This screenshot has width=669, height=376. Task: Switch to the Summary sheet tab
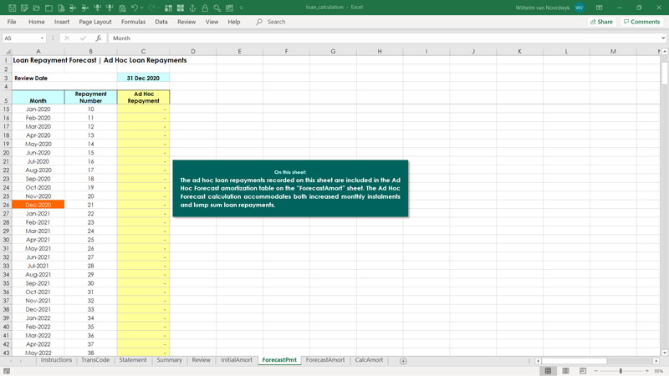pos(169,360)
